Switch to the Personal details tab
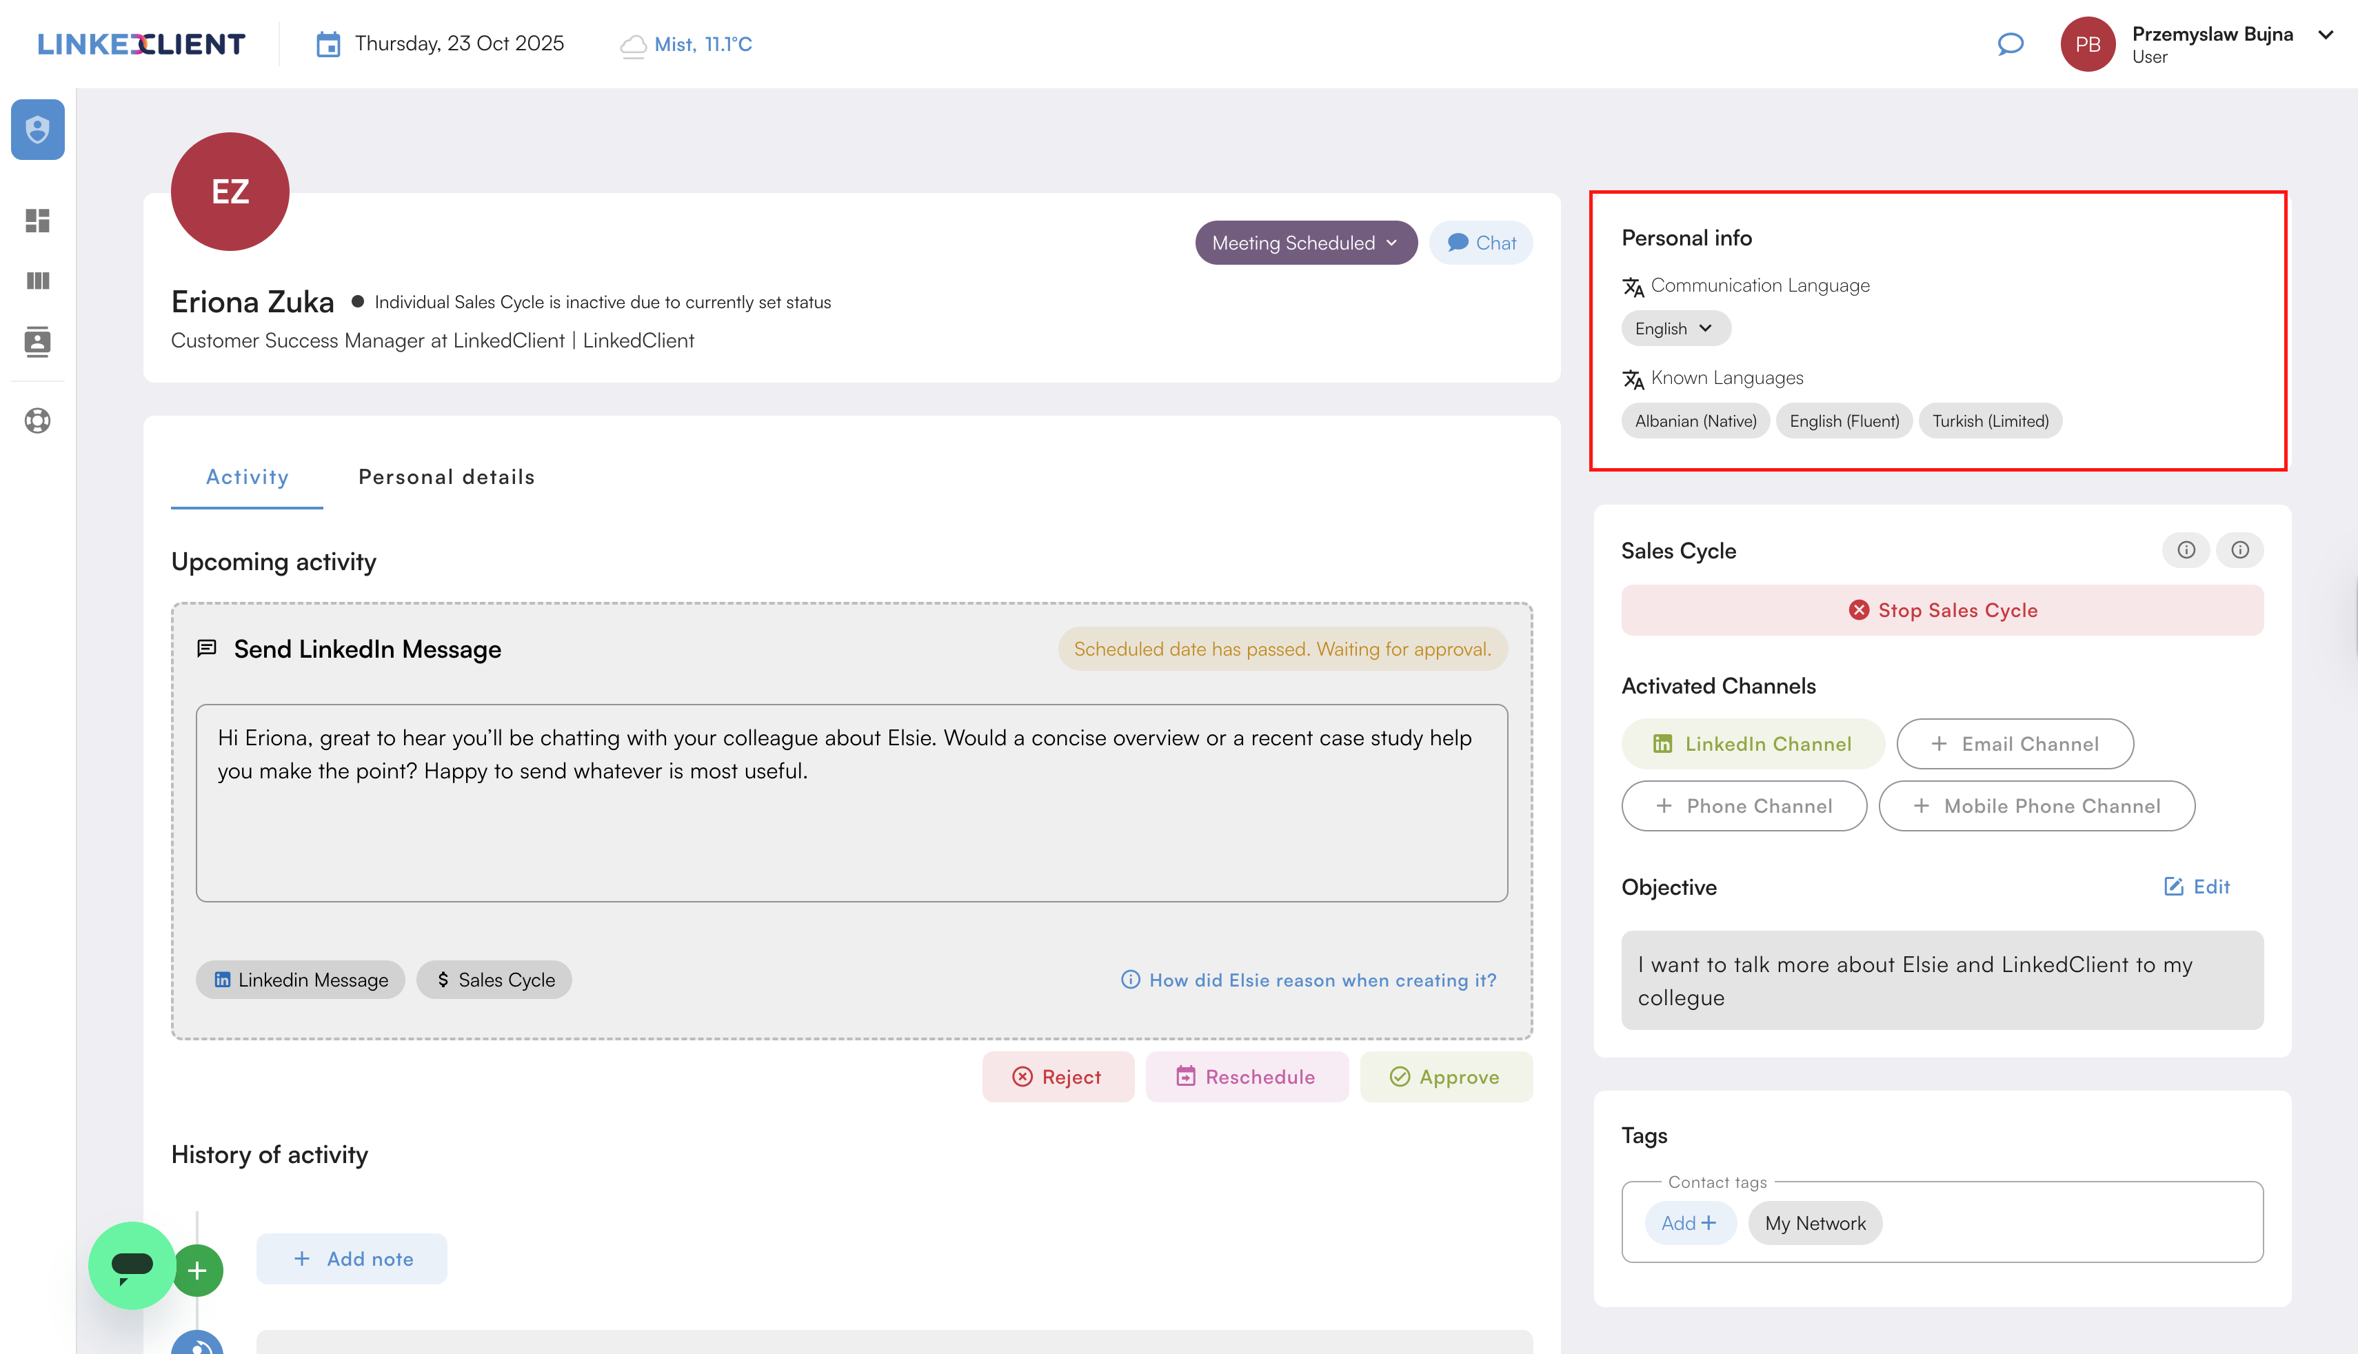 [x=446, y=477]
